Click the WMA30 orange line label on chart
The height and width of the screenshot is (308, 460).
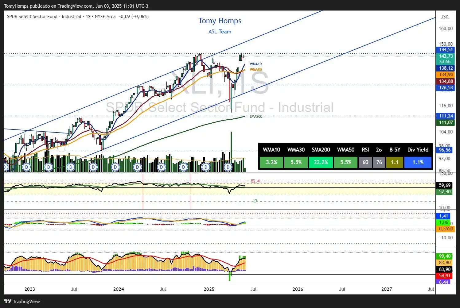(256, 70)
